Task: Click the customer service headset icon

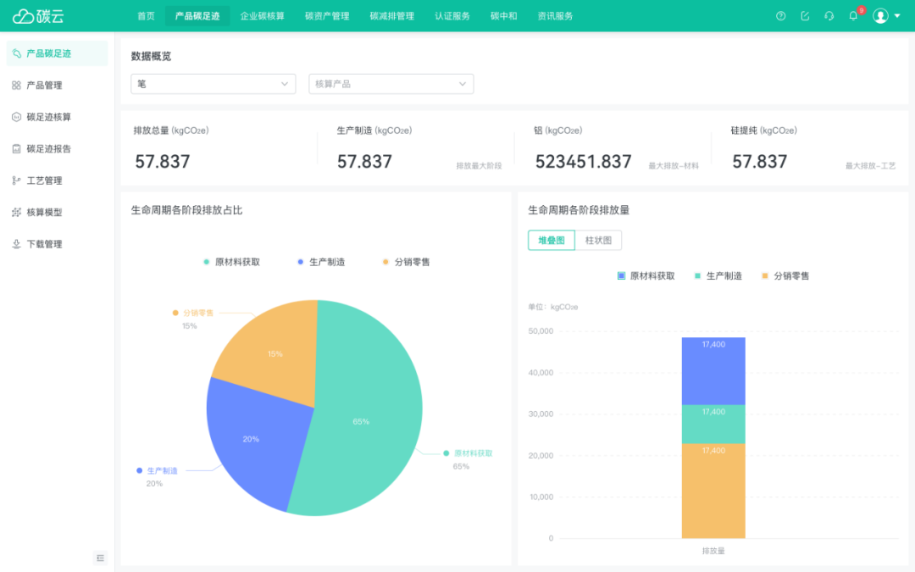Action: tap(829, 16)
